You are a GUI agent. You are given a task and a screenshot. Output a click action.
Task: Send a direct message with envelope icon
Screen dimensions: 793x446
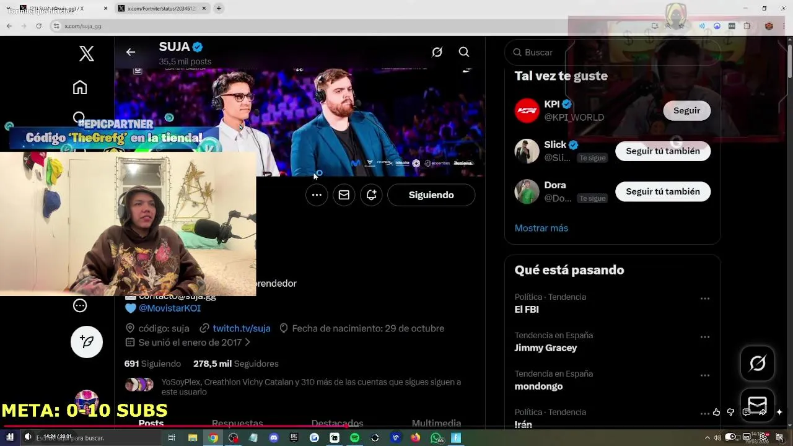(344, 195)
